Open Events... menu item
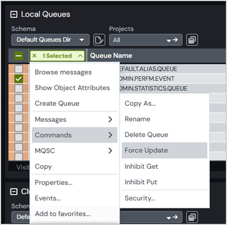This screenshot has height=225, width=227. click(75, 198)
